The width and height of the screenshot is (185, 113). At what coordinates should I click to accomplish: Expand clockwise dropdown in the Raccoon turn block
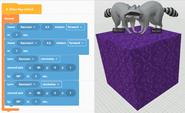50,59
